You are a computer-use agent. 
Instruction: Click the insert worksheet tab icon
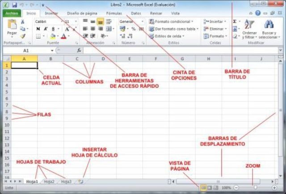[x=80, y=181]
